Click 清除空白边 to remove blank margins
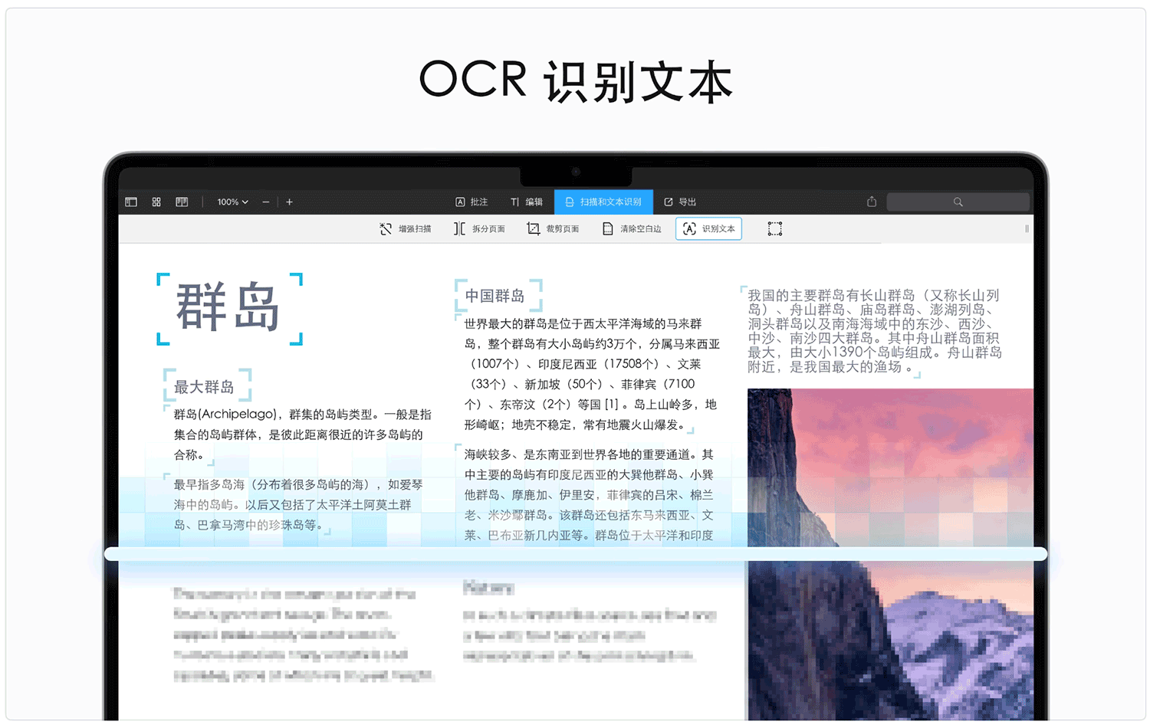This screenshot has width=1150, height=728. [x=632, y=229]
